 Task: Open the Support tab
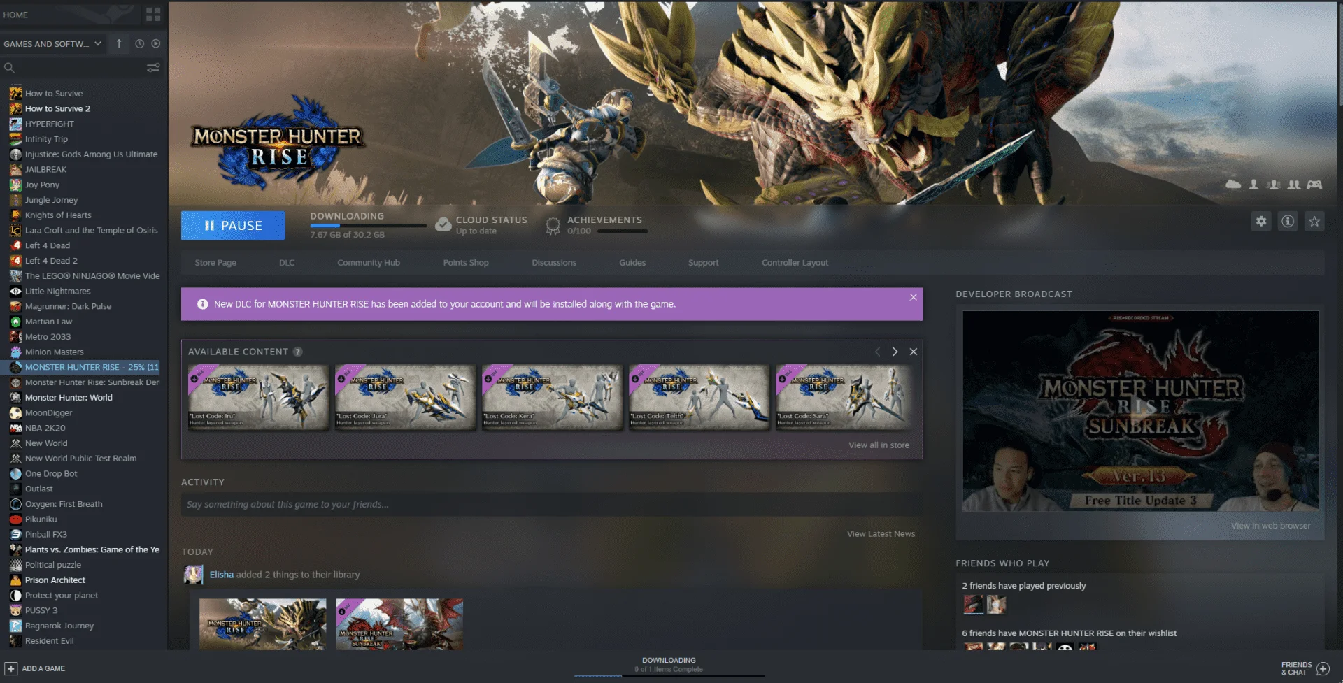(x=703, y=263)
